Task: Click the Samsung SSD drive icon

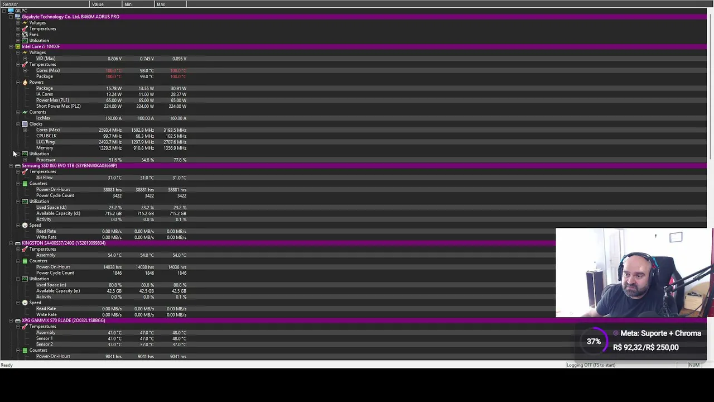Action: tap(18, 166)
